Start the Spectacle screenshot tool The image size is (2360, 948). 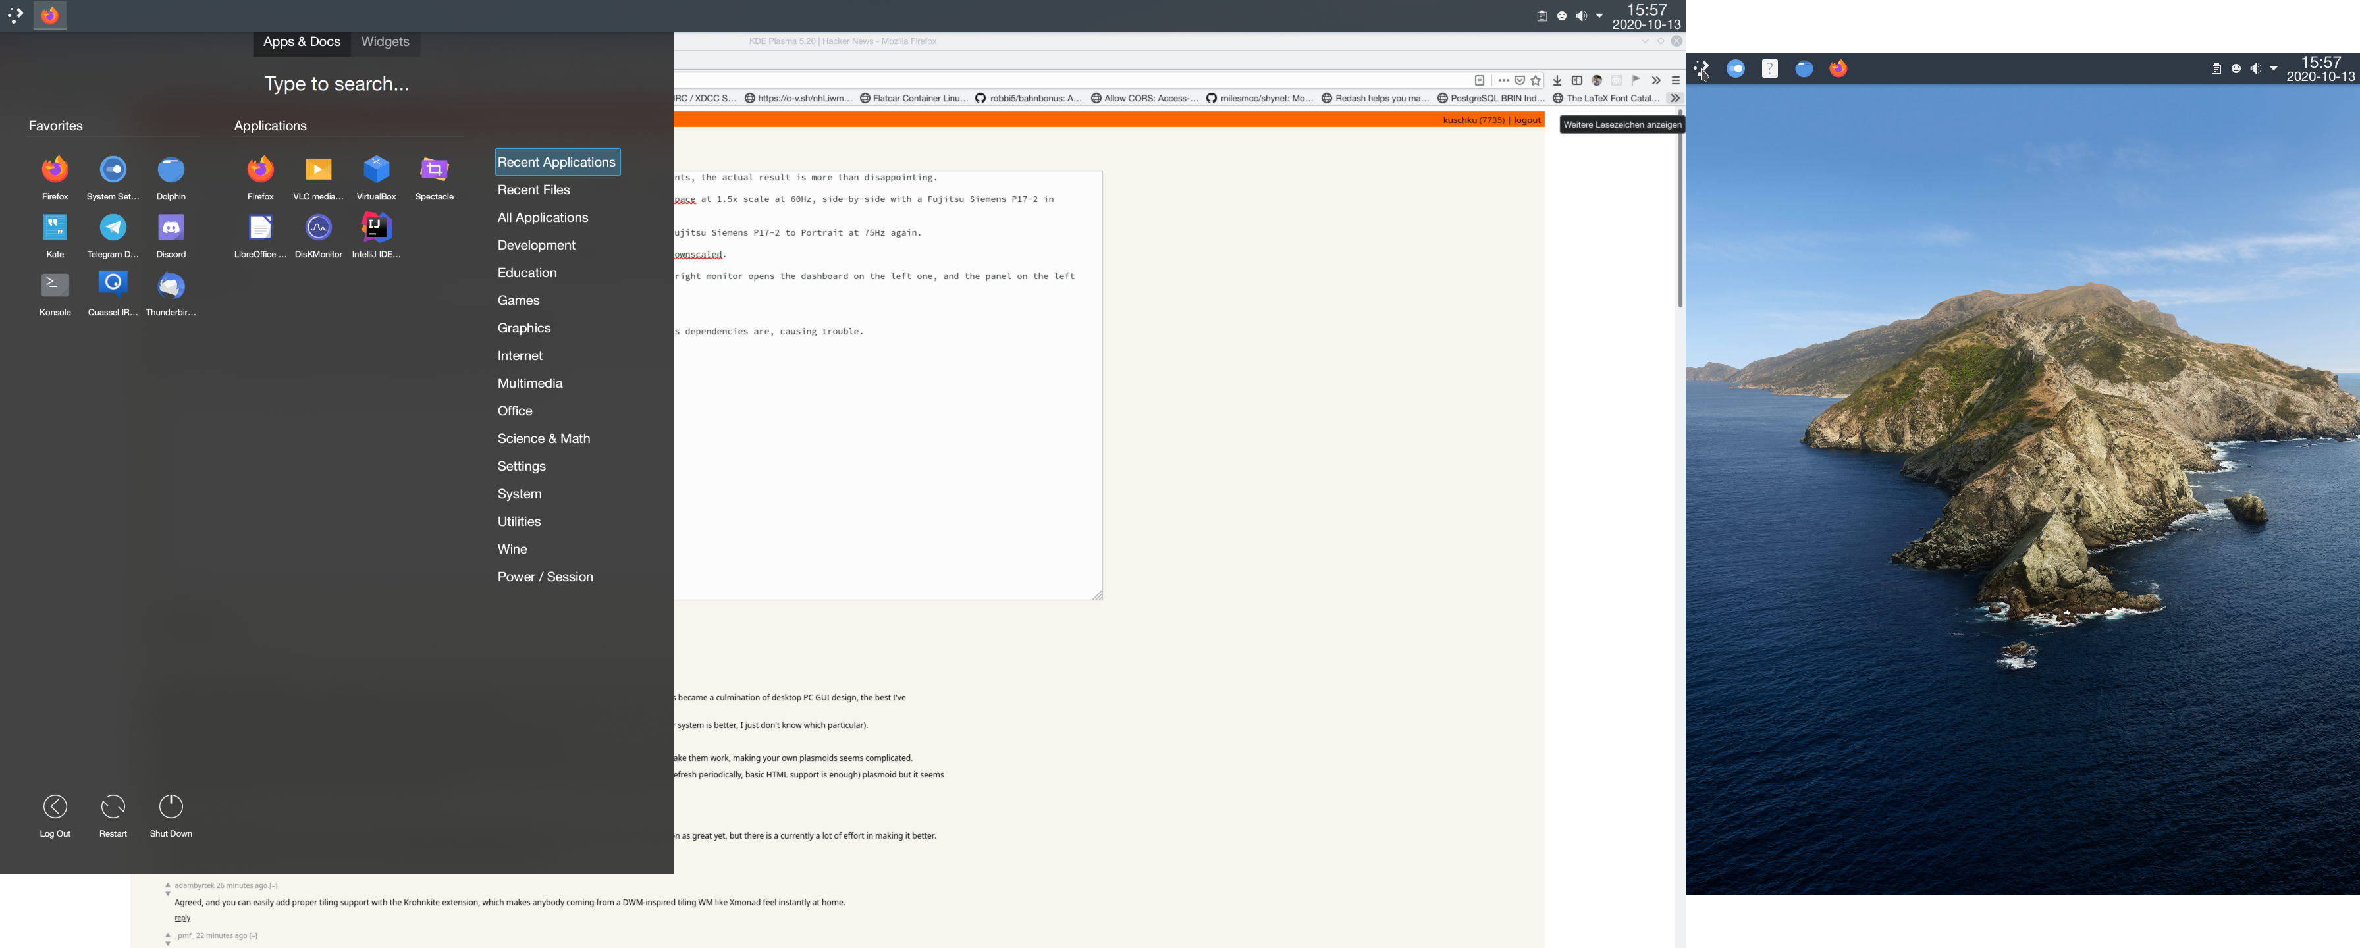pos(434,177)
